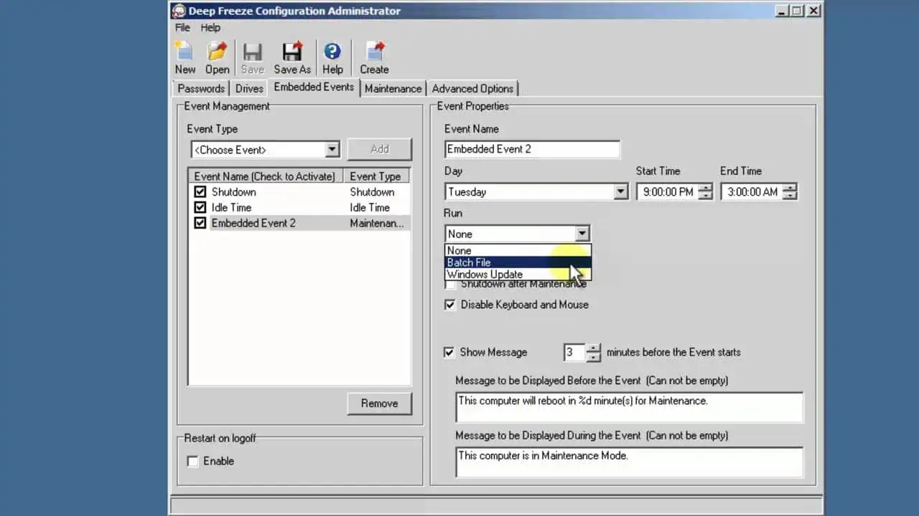919x516 pixels.
Task: Click the Open folder toolbar icon
Action: [x=217, y=52]
